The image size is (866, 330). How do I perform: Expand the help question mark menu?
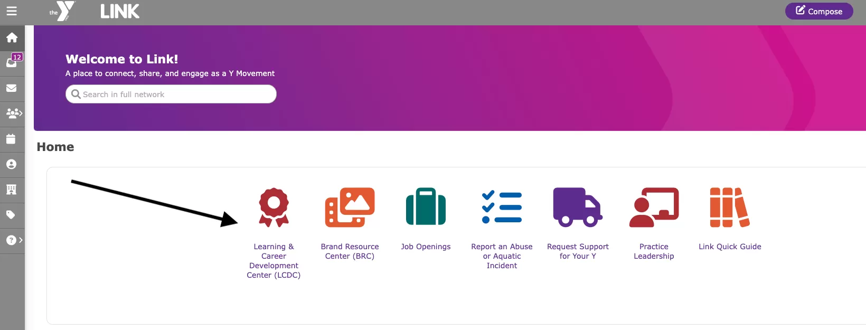(13, 240)
